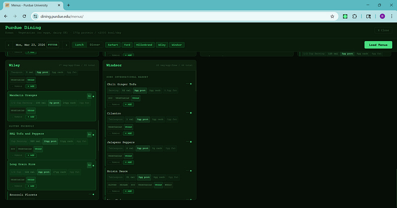
Task: Switch to the Lunch meal period
Action: click(79, 45)
